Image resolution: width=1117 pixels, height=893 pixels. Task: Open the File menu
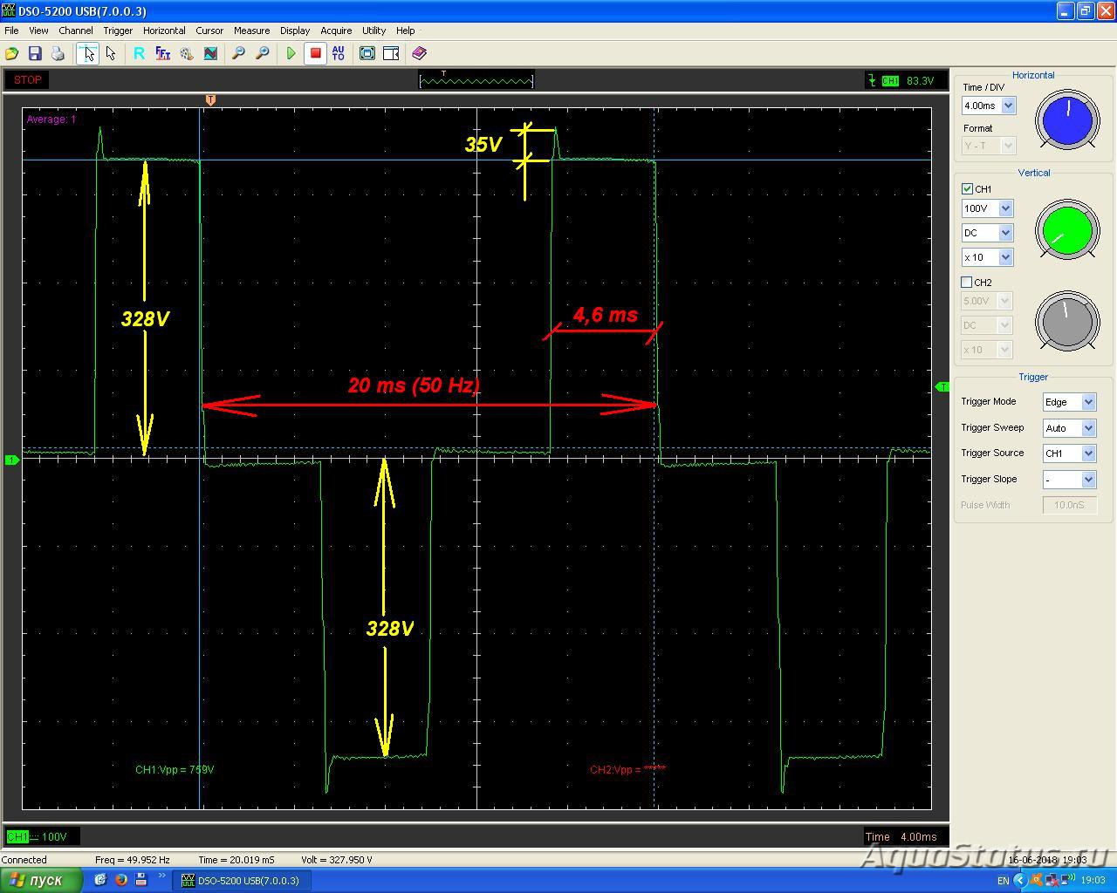click(x=11, y=31)
